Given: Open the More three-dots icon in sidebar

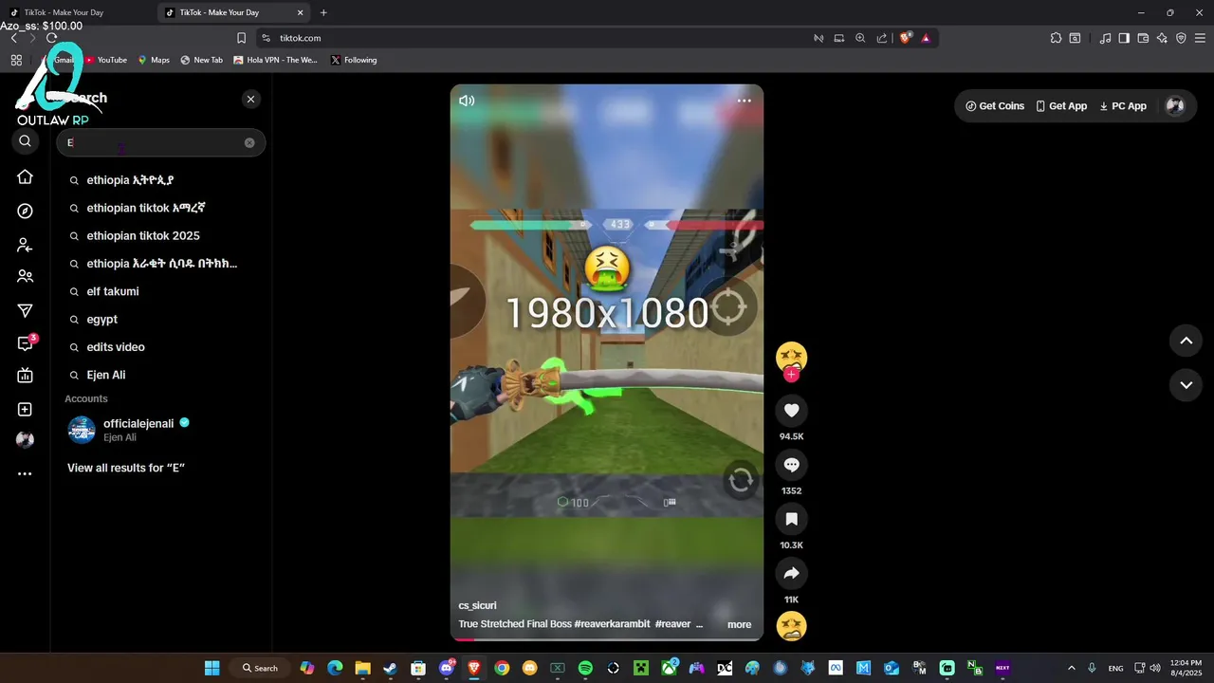Looking at the screenshot, I should pos(25,473).
